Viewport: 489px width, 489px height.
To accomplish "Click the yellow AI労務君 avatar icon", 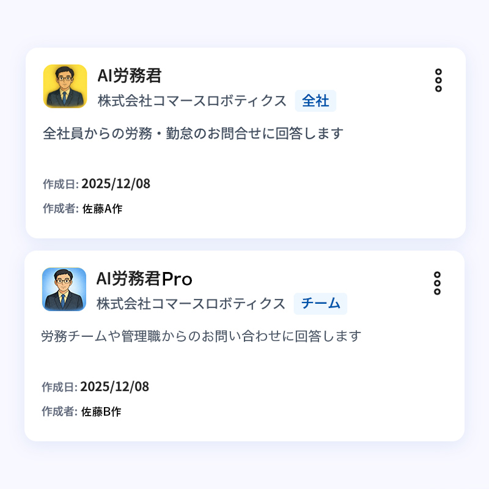I will (x=65, y=86).
